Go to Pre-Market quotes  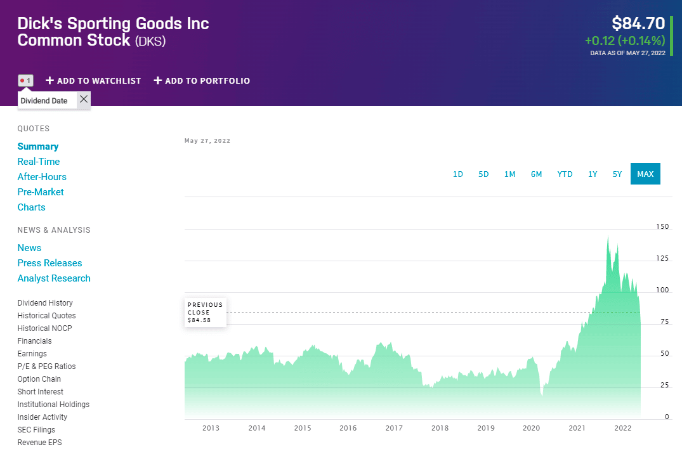click(41, 192)
